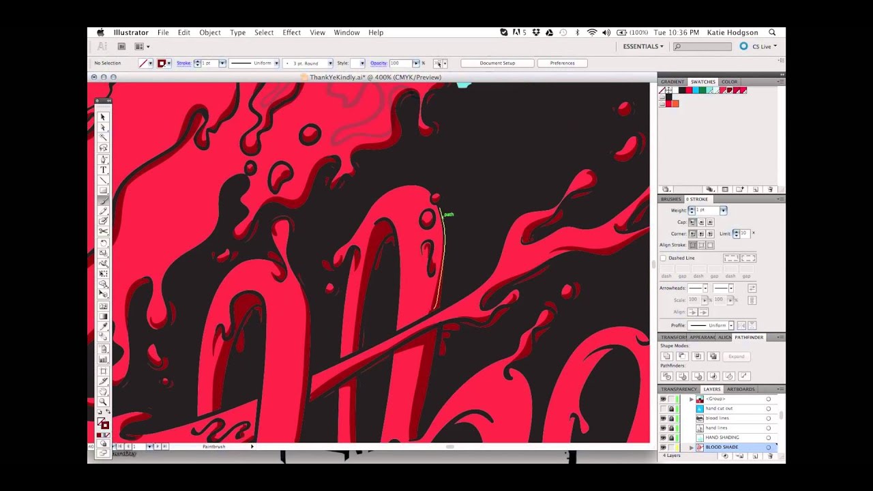The image size is (873, 491).
Task: Expand the Group sublayer
Action: click(691, 399)
